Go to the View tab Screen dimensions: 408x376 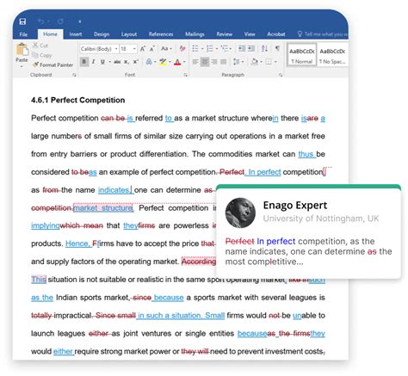[x=250, y=34]
